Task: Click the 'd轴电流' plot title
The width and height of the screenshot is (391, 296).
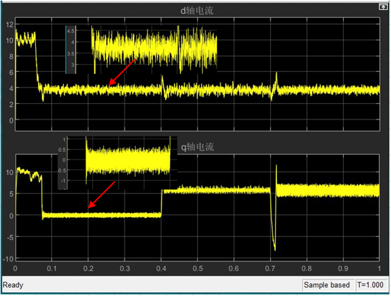Action: (x=197, y=11)
